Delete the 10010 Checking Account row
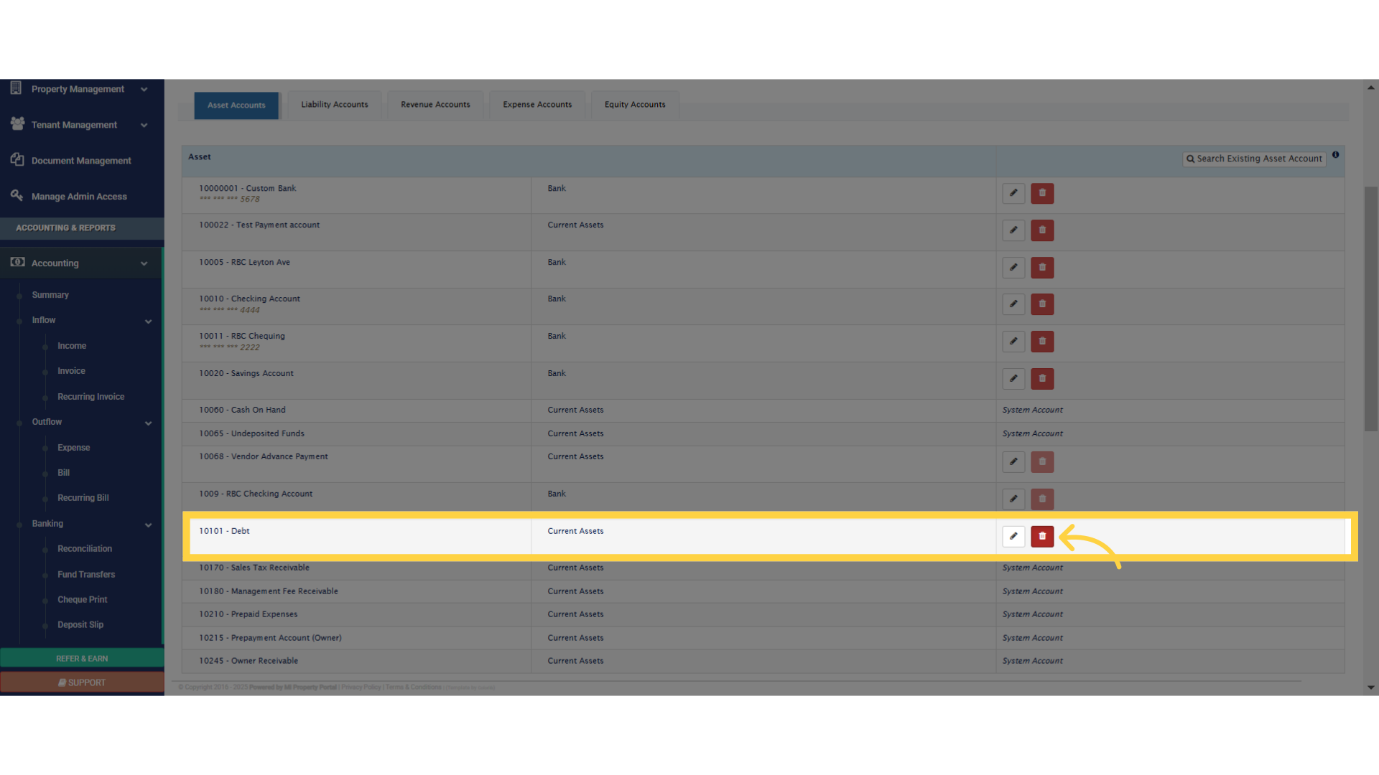The width and height of the screenshot is (1379, 775). pyautogui.click(x=1042, y=304)
